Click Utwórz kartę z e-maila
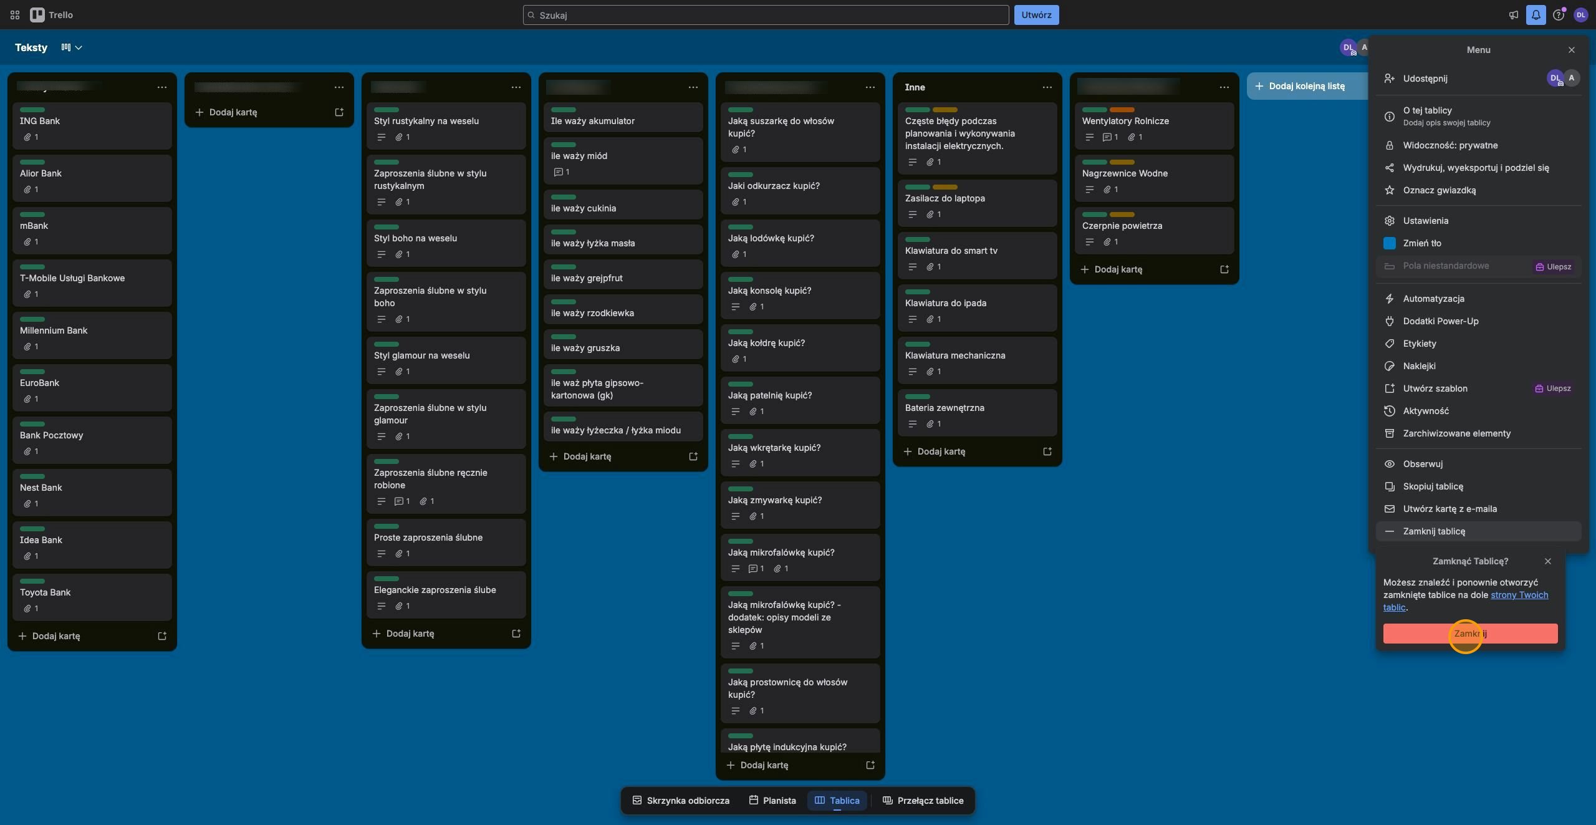The width and height of the screenshot is (1596, 825). (x=1478, y=509)
